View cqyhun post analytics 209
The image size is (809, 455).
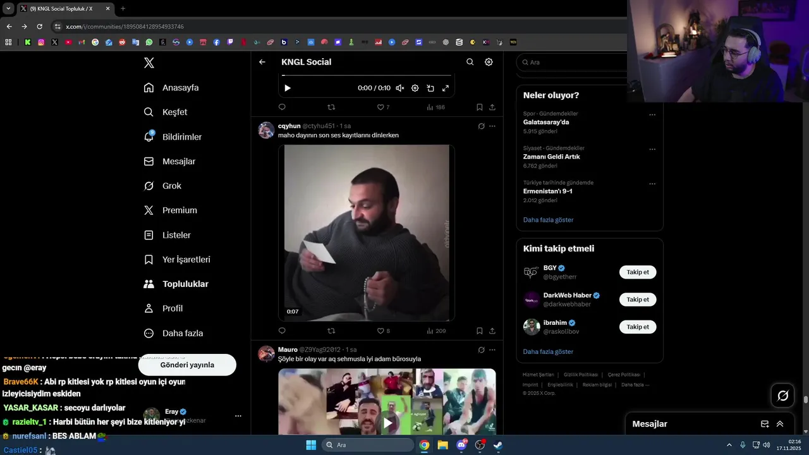(436, 331)
